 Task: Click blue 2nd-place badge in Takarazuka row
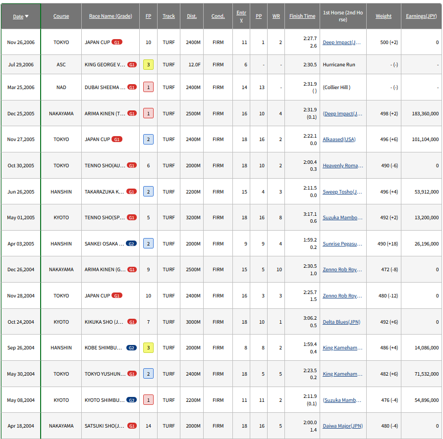(x=148, y=192)
